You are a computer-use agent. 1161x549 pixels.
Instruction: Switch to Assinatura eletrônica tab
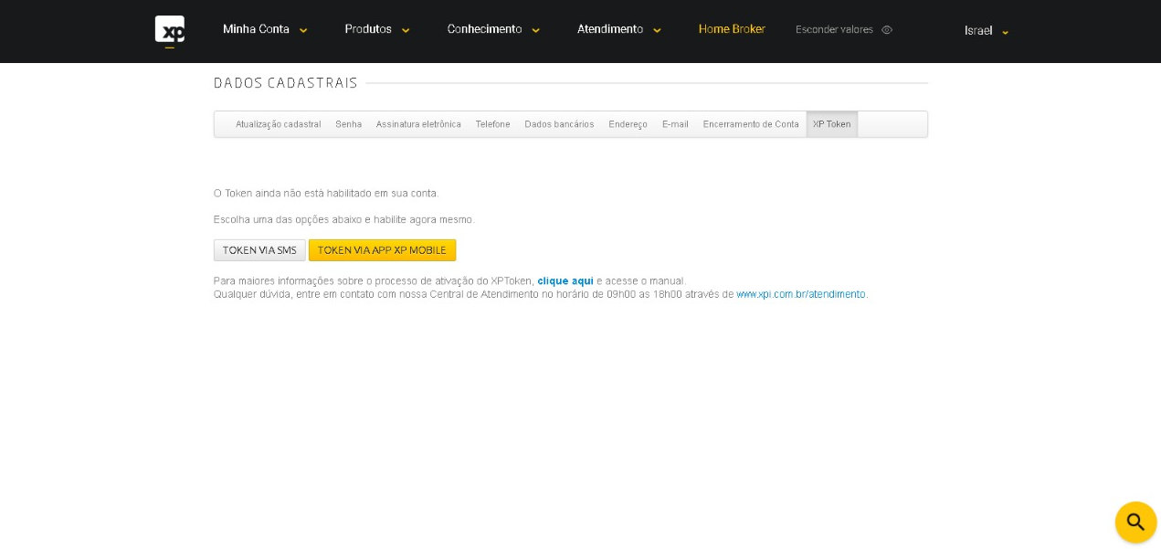click(x=418, y=124)
